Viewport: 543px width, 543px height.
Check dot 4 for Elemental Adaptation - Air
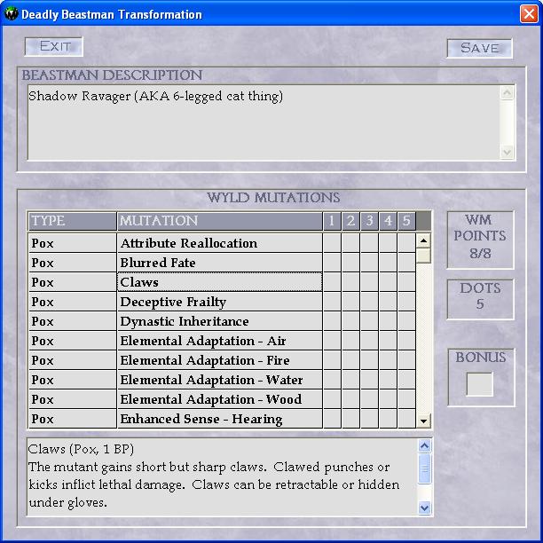(x=388, y=341)
